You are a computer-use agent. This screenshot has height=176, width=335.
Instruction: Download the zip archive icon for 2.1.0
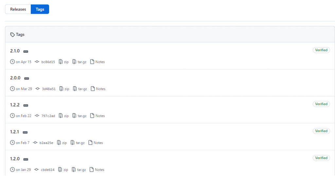pos(61,62)
